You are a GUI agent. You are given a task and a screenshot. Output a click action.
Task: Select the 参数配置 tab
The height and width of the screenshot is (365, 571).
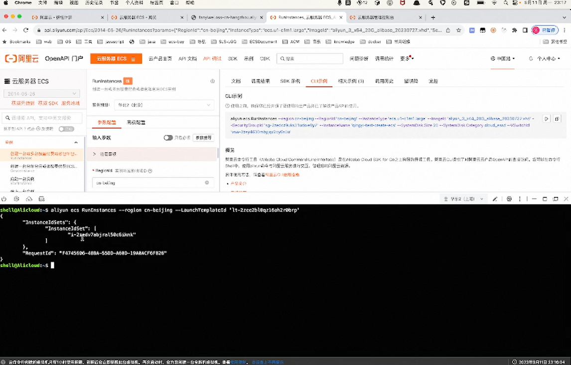pyautogui.click(x=107, y=122)
